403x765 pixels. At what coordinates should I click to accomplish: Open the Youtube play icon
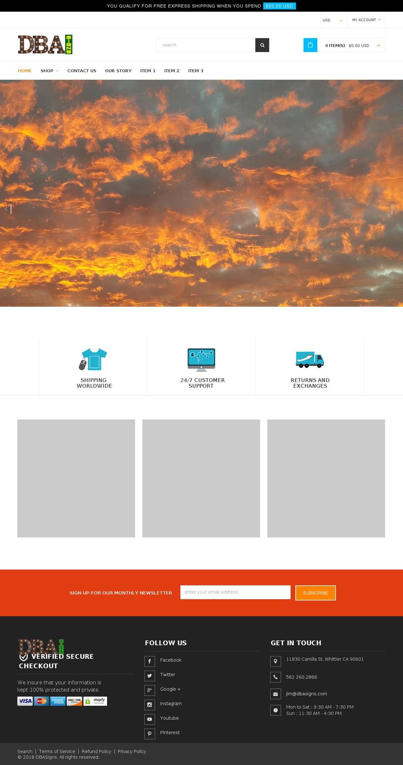point(149,719)
